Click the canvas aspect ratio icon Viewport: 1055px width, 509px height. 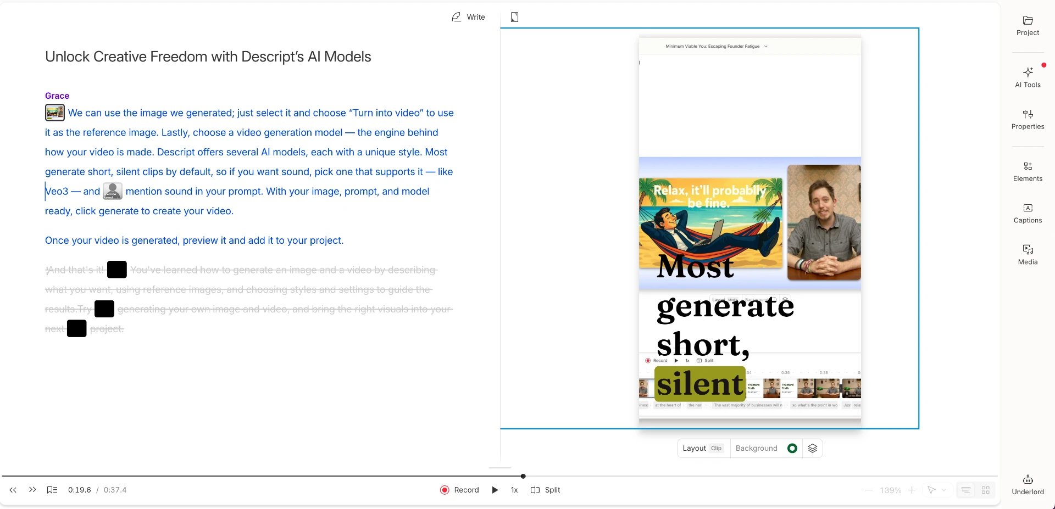(514, 17)
